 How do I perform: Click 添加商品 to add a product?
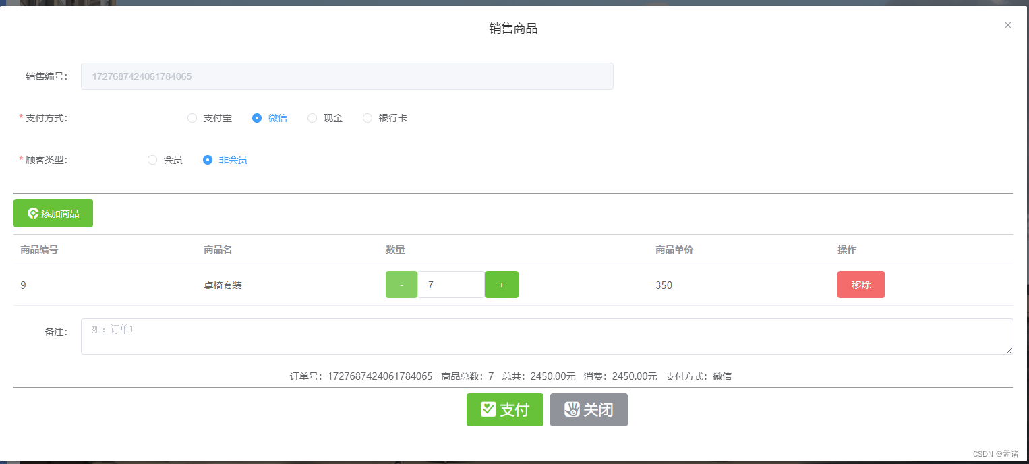pyautogui.click(x=53, y=212)
